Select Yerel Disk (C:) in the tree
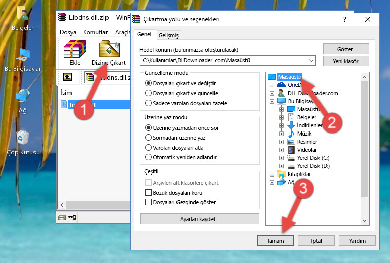This screenshot has width=390, height=263. pyautogui.click(x=313, y=158)
